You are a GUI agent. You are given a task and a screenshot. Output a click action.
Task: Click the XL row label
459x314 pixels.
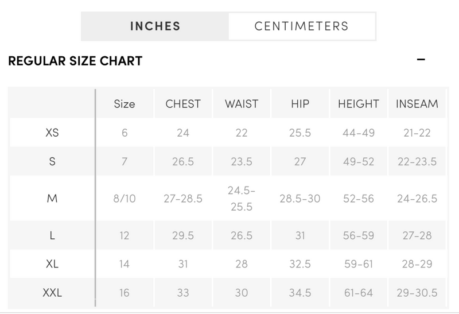click(52, 264)
